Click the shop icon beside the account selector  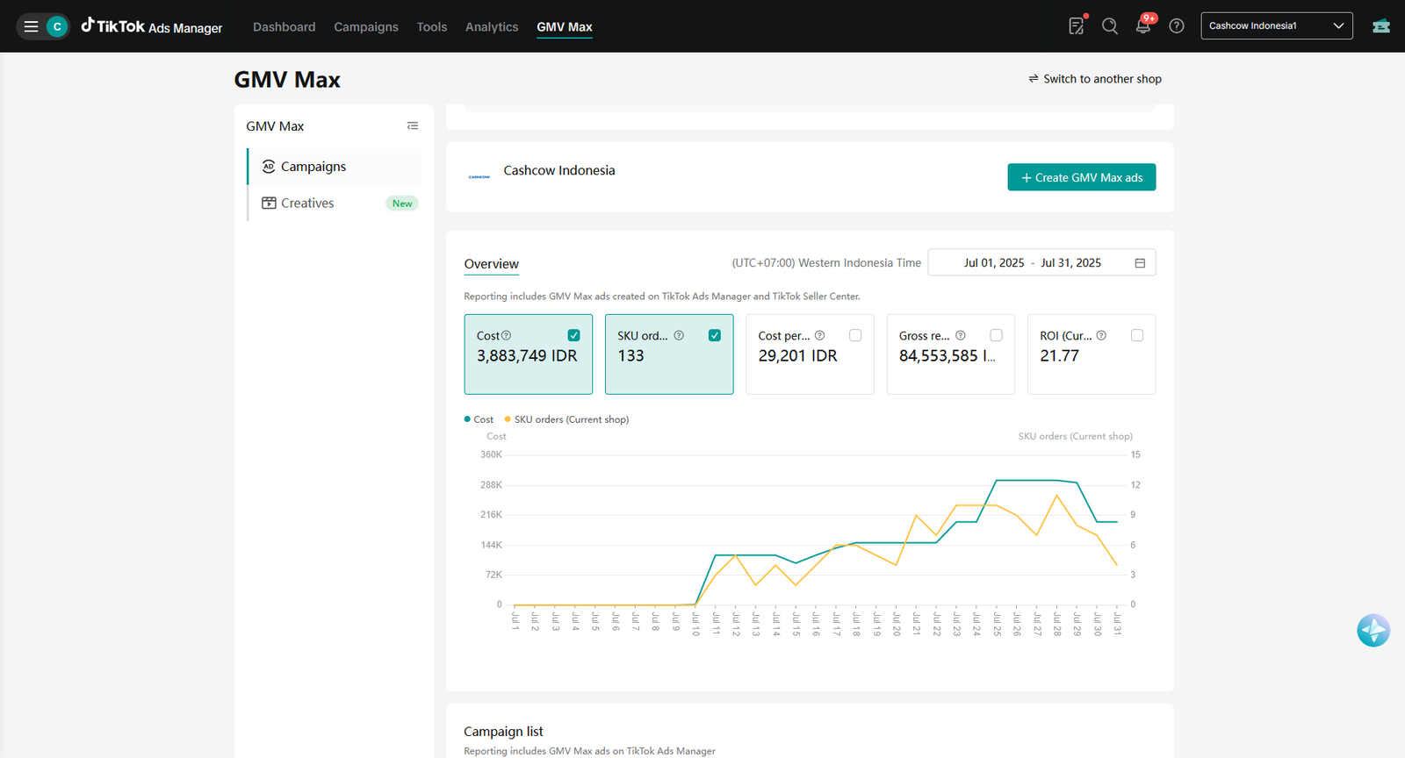point(1381,26)
